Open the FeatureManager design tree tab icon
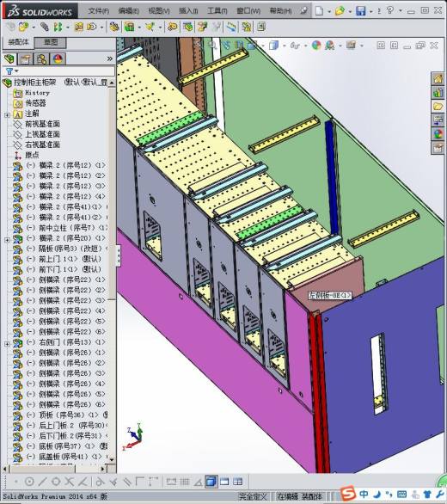This screenshot has width=447, height=504. click(9, 58)
